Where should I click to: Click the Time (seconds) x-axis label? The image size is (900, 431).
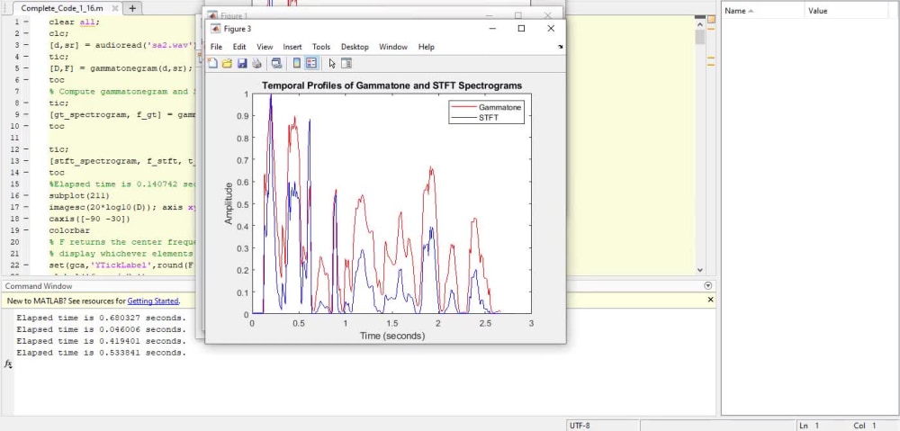(x=392, y=336)
